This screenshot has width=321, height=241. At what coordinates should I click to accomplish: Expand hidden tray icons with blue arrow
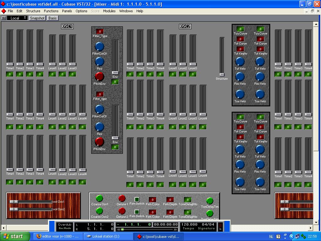pyautogui.click(x=291, y=237)
